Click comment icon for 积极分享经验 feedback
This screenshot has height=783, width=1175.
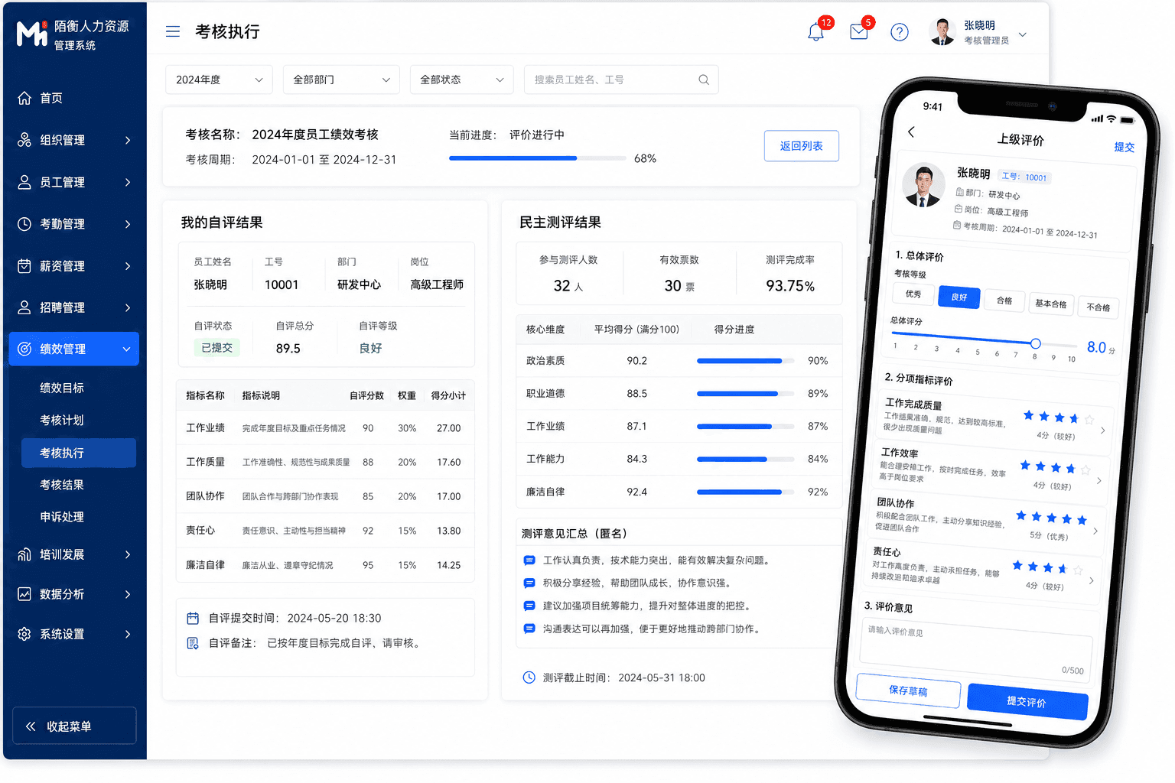(529, 583)
